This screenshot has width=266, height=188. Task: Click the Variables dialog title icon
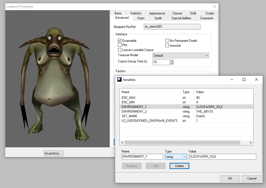(119, 80)
